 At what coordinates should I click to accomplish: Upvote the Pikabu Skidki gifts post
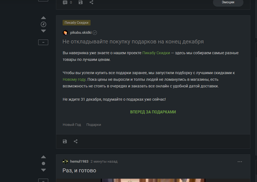tap(43, 18)
